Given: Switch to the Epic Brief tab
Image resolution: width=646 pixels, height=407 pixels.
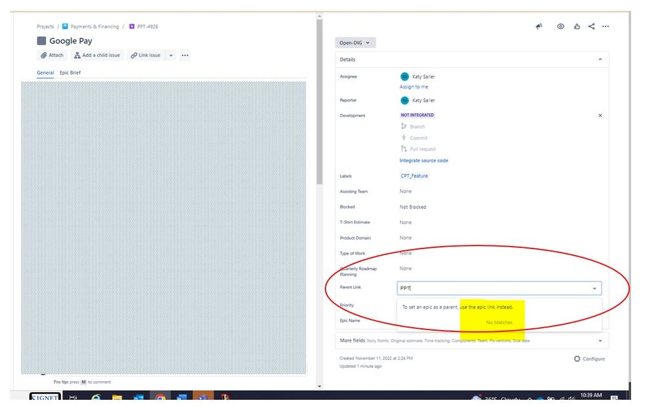Looking at the screenshot, I should tap(70, 73).
